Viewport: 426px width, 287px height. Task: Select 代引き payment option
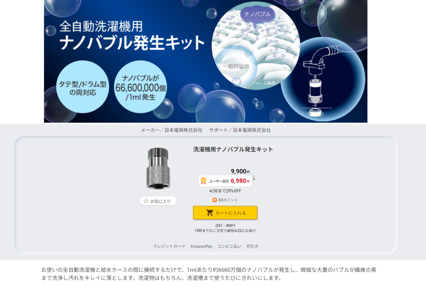point(252,246)
